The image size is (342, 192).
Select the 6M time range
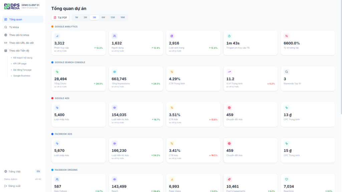click(103, 17)
